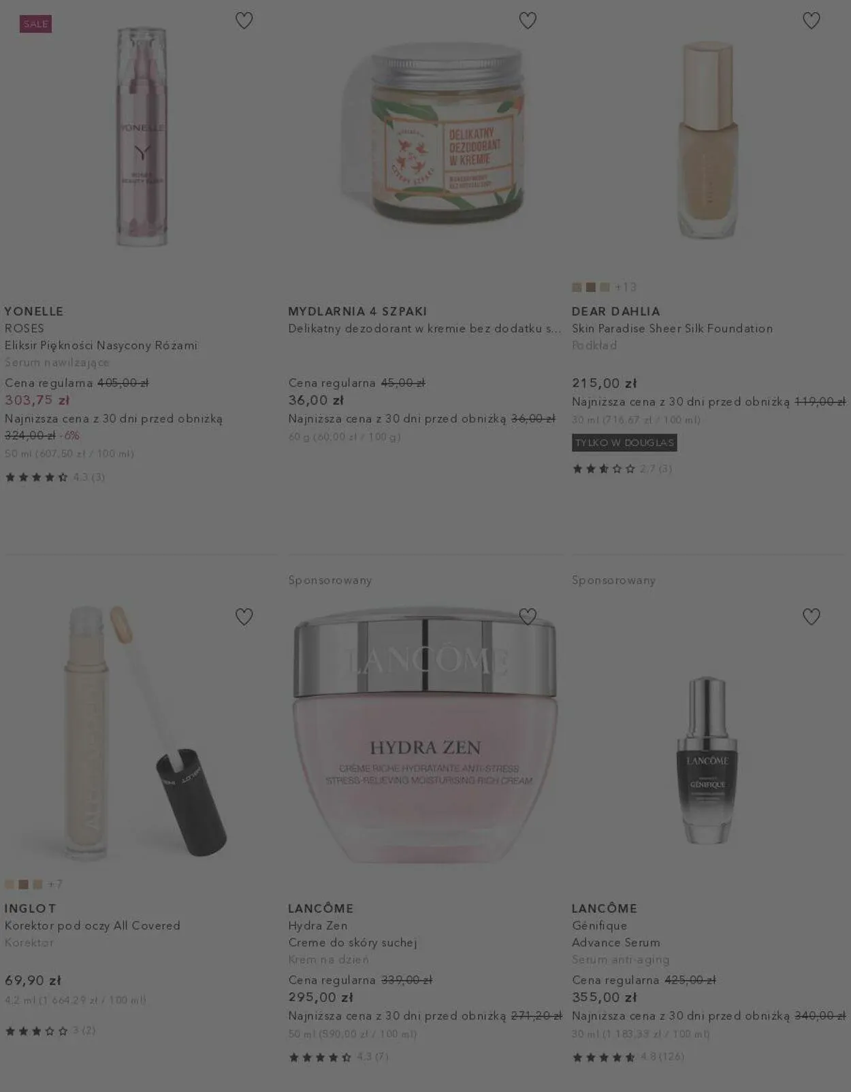This screenshot has height=1092, width=851.
Task: Select the darker Inglot concealer shade
Action: (x=24, y=884)
